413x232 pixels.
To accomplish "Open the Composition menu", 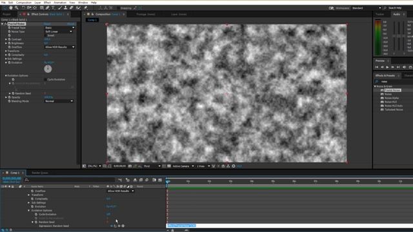I will [24, 3].
